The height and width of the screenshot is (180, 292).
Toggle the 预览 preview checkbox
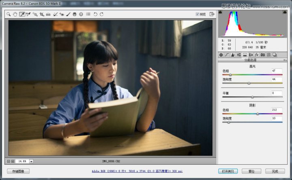point(198,14)
